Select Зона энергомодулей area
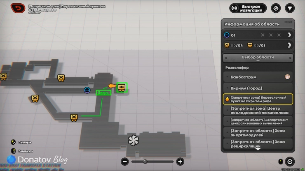 258,133
